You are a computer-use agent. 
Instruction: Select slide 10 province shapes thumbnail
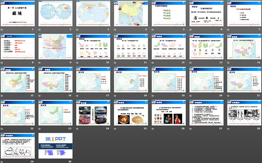[93, 47]
